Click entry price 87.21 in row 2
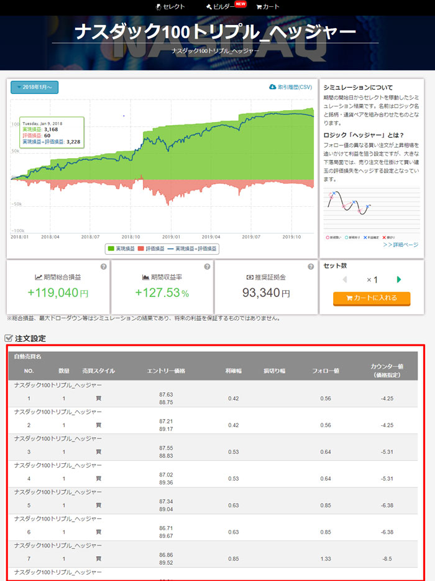Screen dimensions: 435x581 click(x=166, y=422)
